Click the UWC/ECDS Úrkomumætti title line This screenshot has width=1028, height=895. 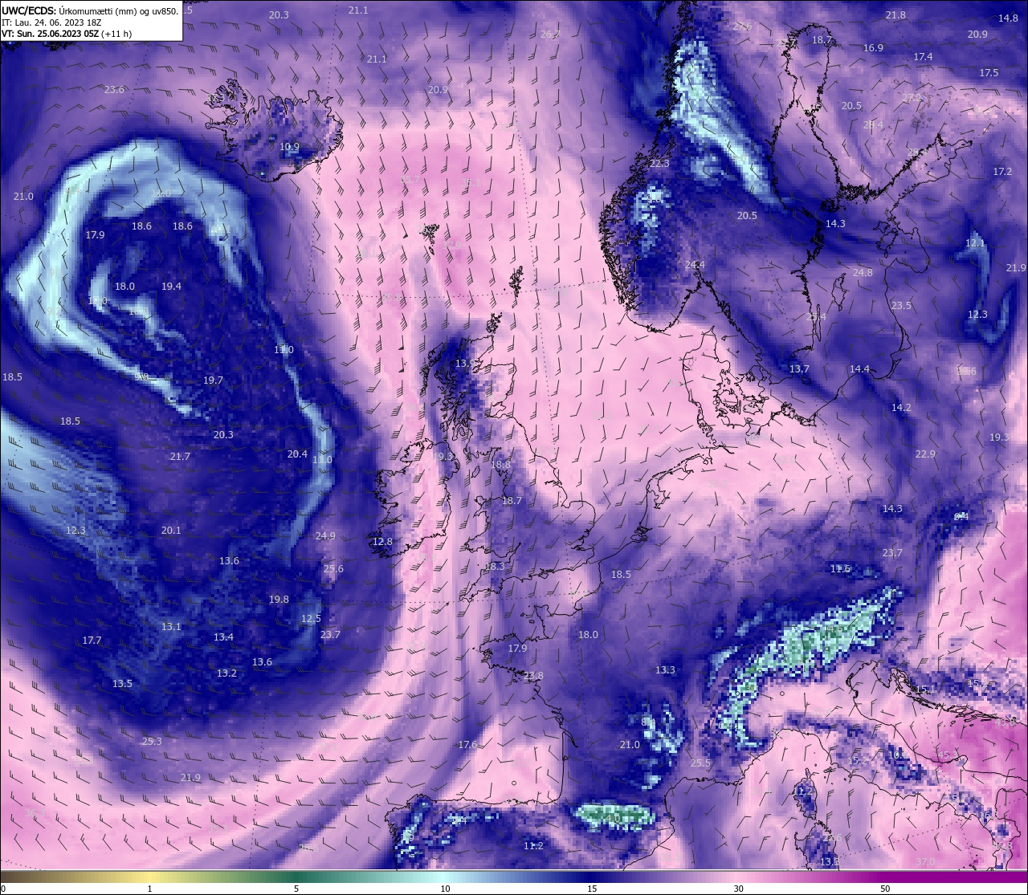click(x=91, y=11)
